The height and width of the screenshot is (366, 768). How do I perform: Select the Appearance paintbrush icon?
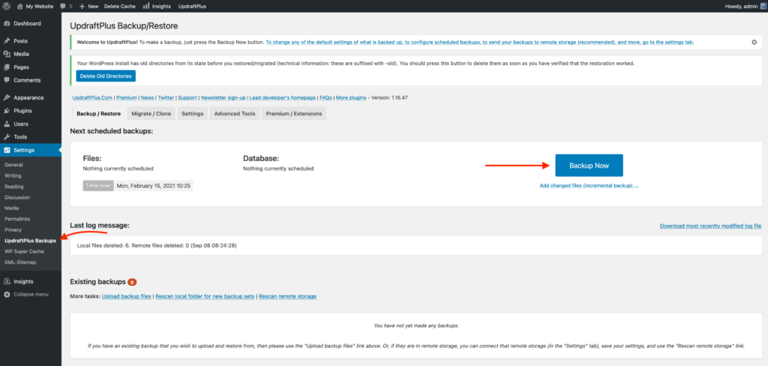(7, 97)
